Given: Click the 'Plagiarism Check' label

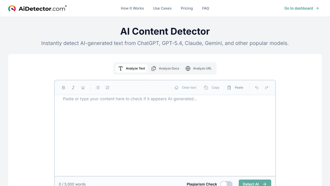Looking at the screenshot, I should (202, 184).
